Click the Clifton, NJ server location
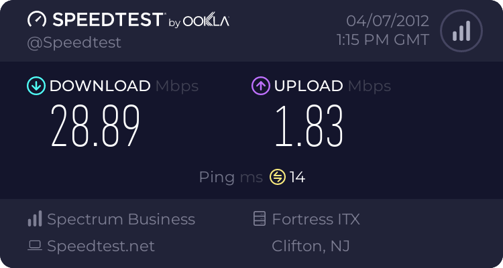Viewport: 503px width, 268px height. click(x=311, y=246)
